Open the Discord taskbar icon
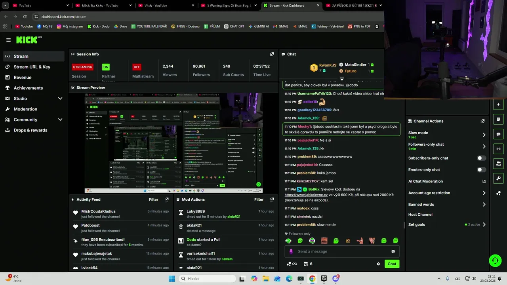This screenshot has width=507, height=285. [x=336, y=279]
